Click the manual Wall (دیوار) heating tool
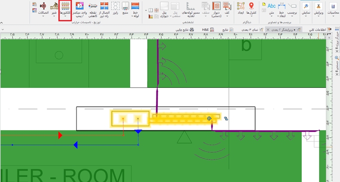 (216, 9)
